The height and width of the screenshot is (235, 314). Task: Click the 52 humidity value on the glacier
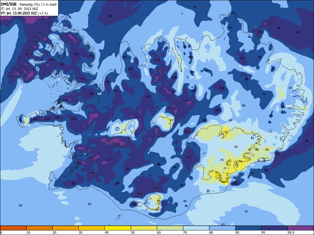tap(226, 132)
